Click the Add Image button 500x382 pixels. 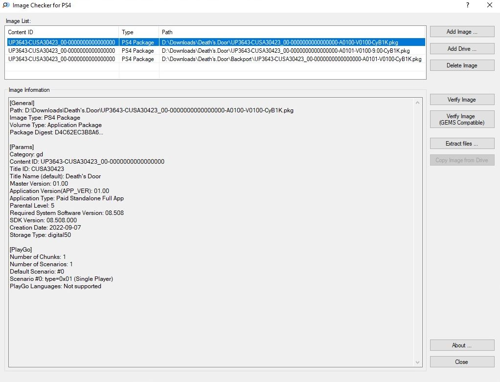(x=462, y=32)
